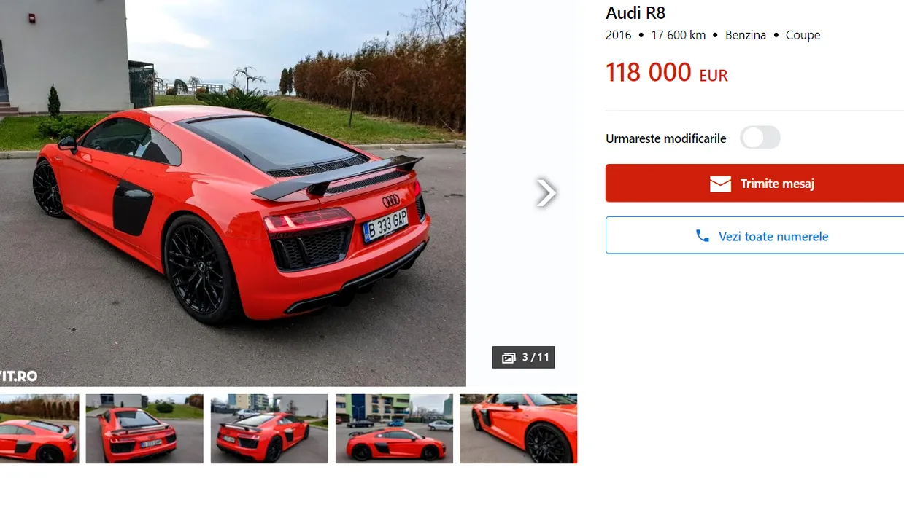Image resolution: width=904 pixels, height=510 pixels.
Task: Click the Coupe body type detail
Action: [x=803, y=35]
